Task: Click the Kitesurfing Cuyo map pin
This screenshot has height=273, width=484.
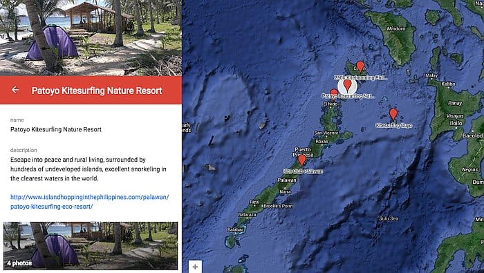Action: [393, 115]
